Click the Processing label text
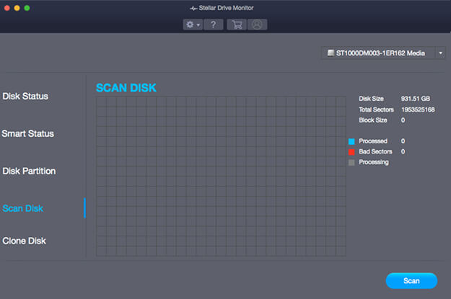This screenshot has height=299, width=451. [374, 162]
